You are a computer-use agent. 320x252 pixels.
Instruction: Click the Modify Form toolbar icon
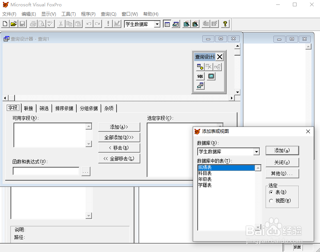point(117,24)
